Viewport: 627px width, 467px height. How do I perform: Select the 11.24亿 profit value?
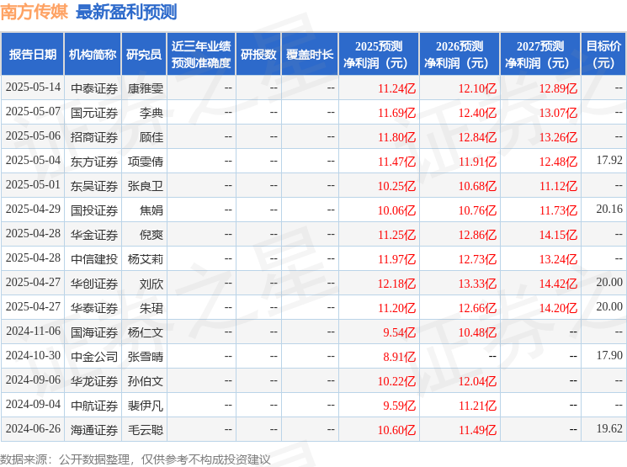tap(396, 88)
